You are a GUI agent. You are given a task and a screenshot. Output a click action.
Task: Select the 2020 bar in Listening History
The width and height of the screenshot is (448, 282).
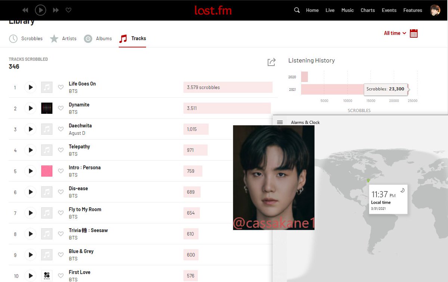pyautogui.click(x=304, y=77)
